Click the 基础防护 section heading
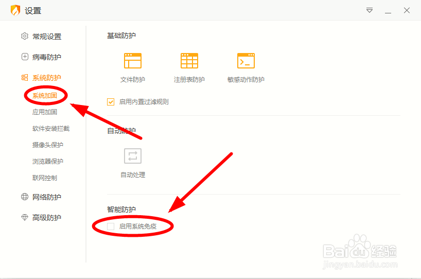 (x=121, y=36)
